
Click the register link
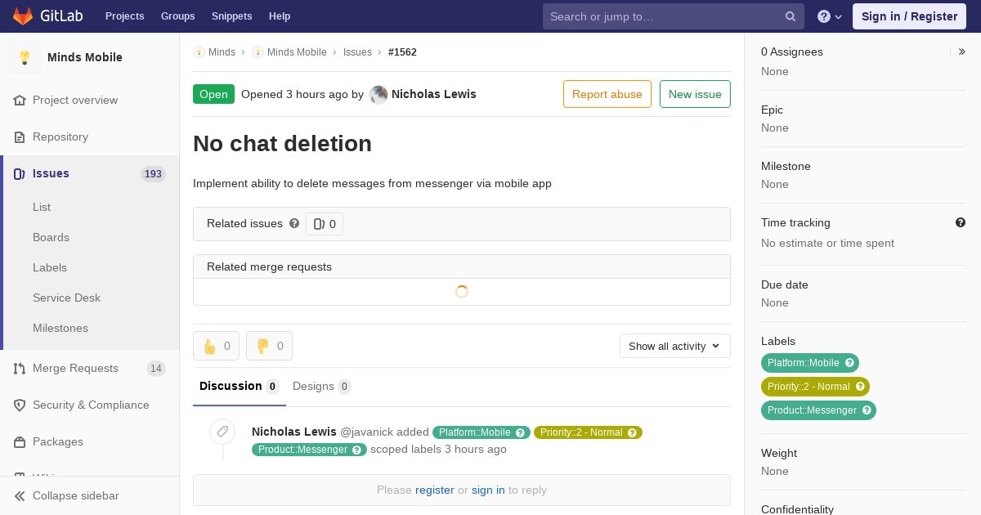[435, 490]
